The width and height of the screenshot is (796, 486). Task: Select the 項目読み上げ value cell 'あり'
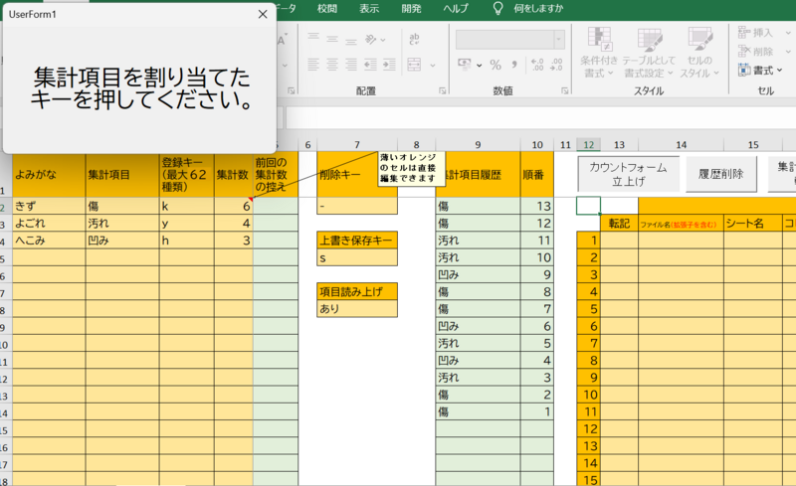pos(357,309)
